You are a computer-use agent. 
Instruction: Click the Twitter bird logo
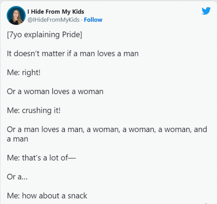tap(206, 11)
